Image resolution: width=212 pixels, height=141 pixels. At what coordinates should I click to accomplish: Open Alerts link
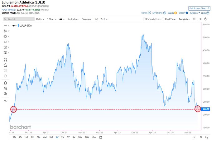(172, 13)
